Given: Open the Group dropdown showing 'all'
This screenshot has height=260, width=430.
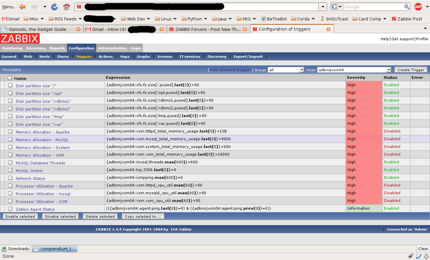Looking at the screenshot, I should click(285, 70).
